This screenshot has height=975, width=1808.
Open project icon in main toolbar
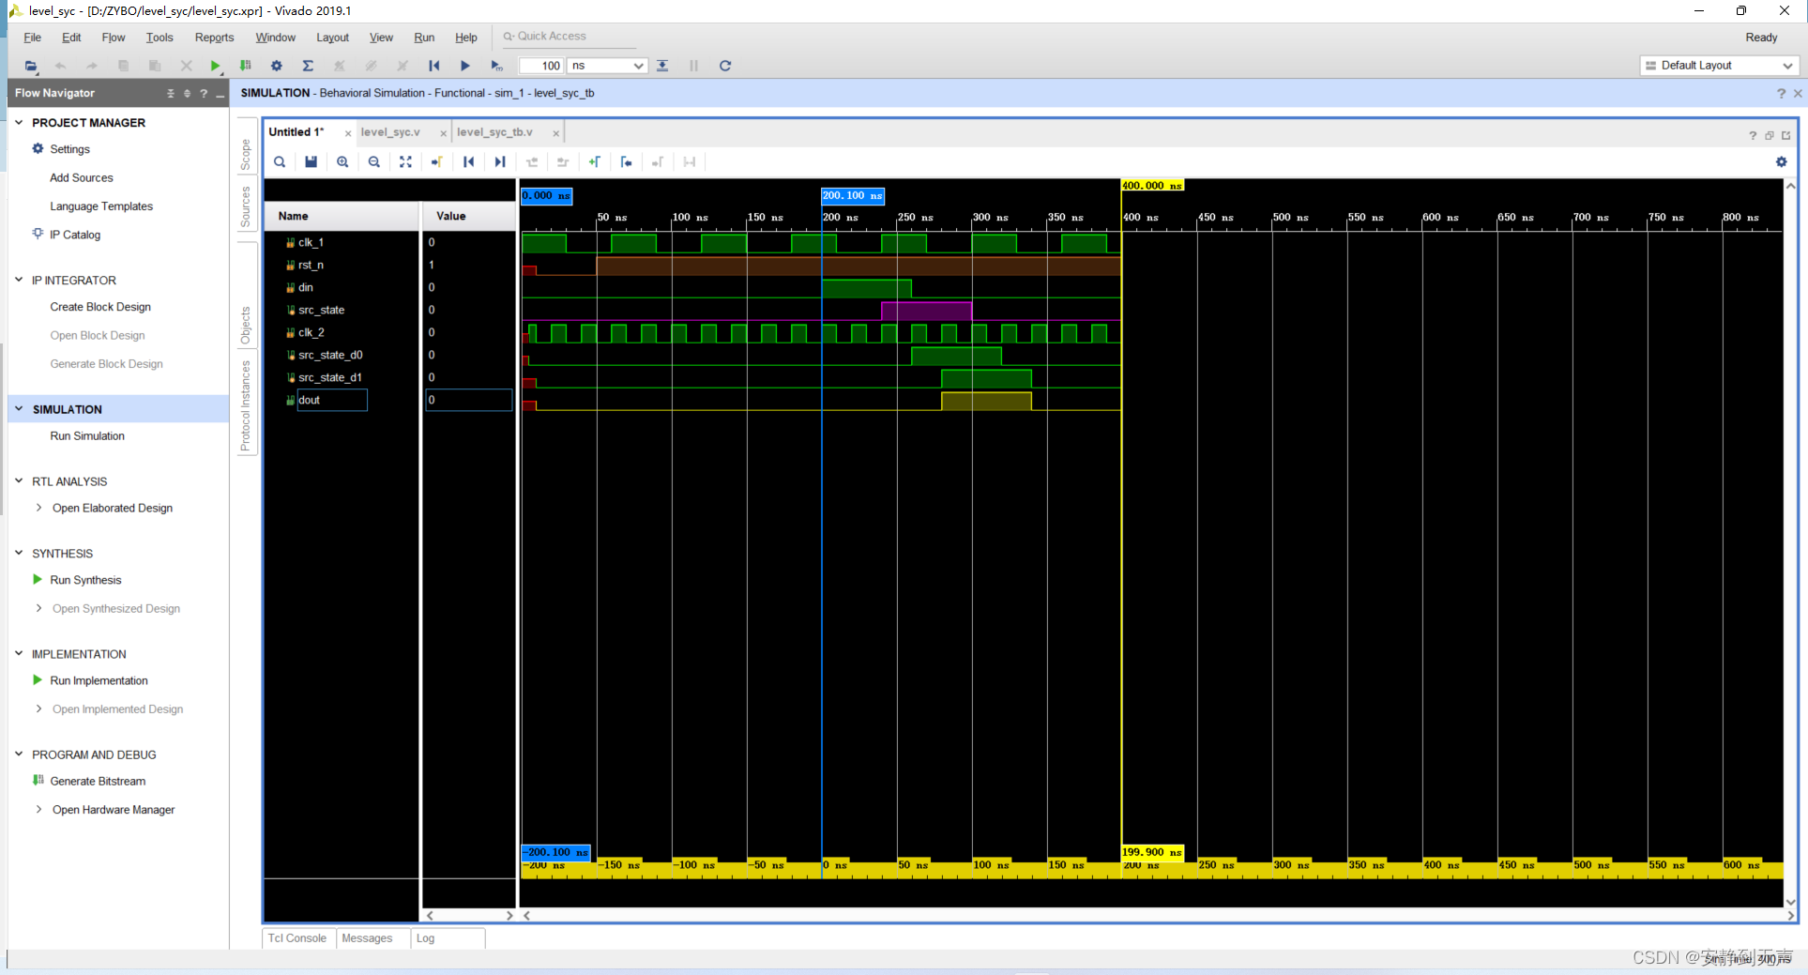31,66
